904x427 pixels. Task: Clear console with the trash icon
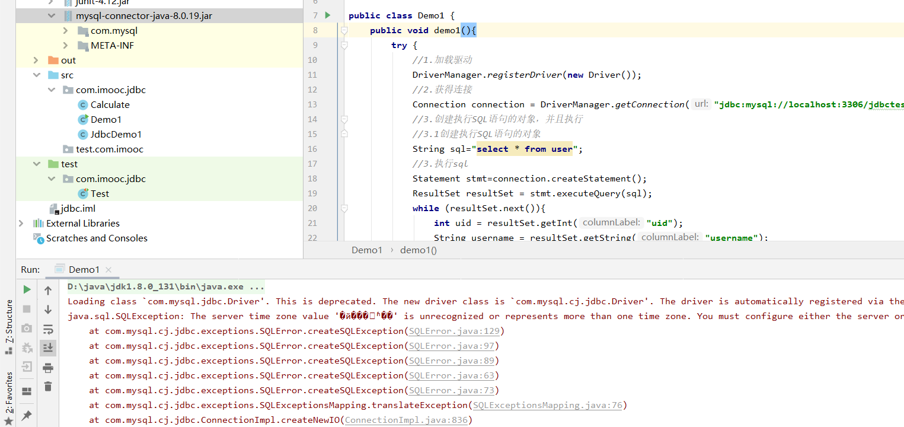click(x=48, y=387)
